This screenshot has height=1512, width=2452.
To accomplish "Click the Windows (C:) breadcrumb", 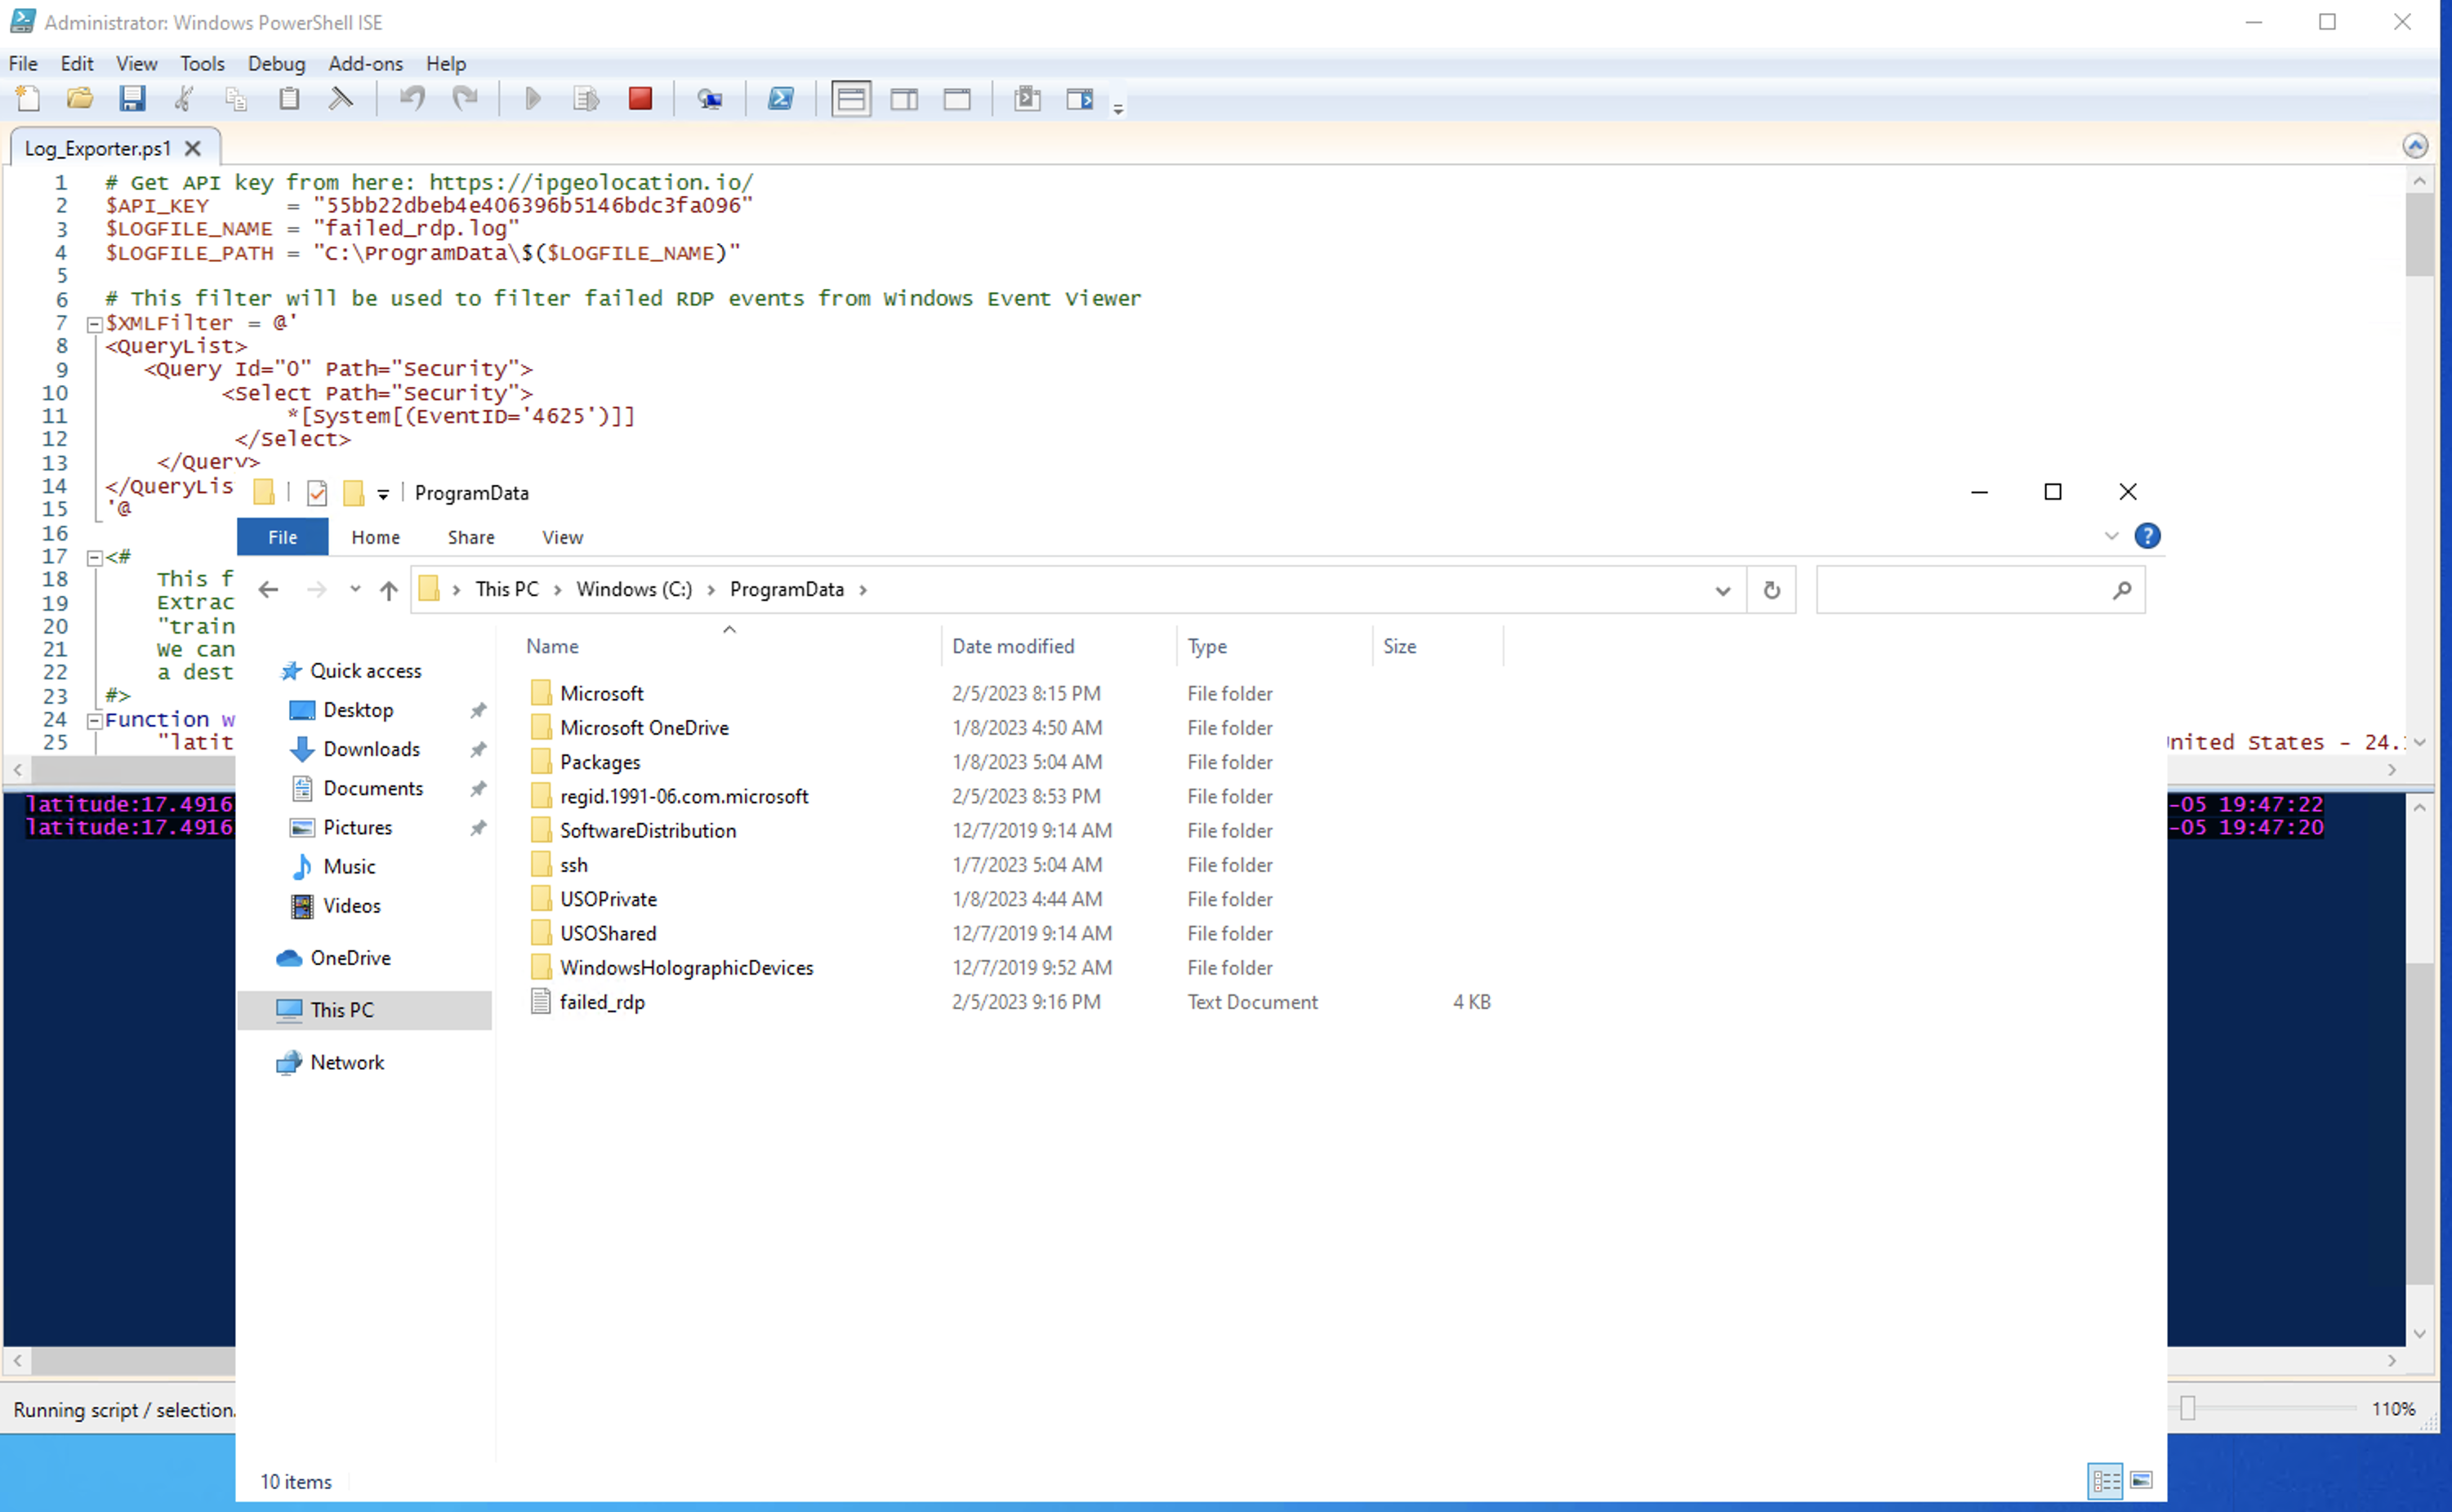I will click(x=635, y=589).
